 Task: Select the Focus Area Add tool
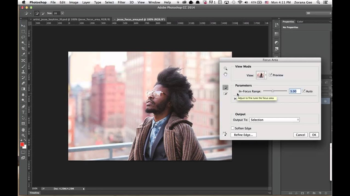(225, 87)
